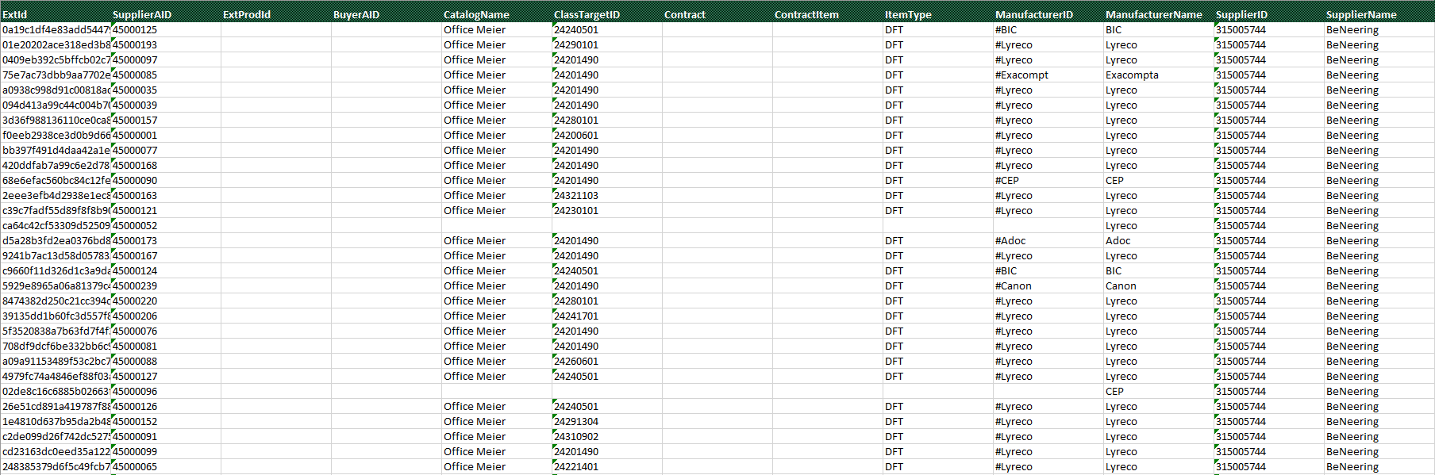This screenshot has height=475, width=1435.
Task: Click the ExtId column header
Action: click(x=15, y=14)
